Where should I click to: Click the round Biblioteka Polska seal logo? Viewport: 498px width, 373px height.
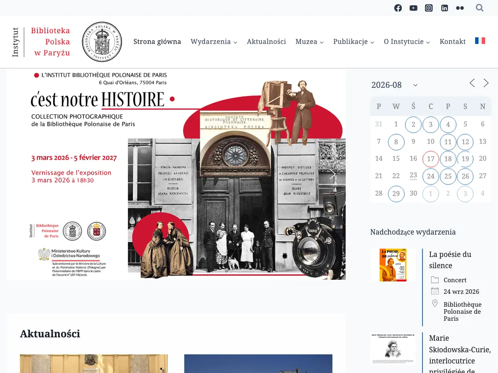pos(102,42)
